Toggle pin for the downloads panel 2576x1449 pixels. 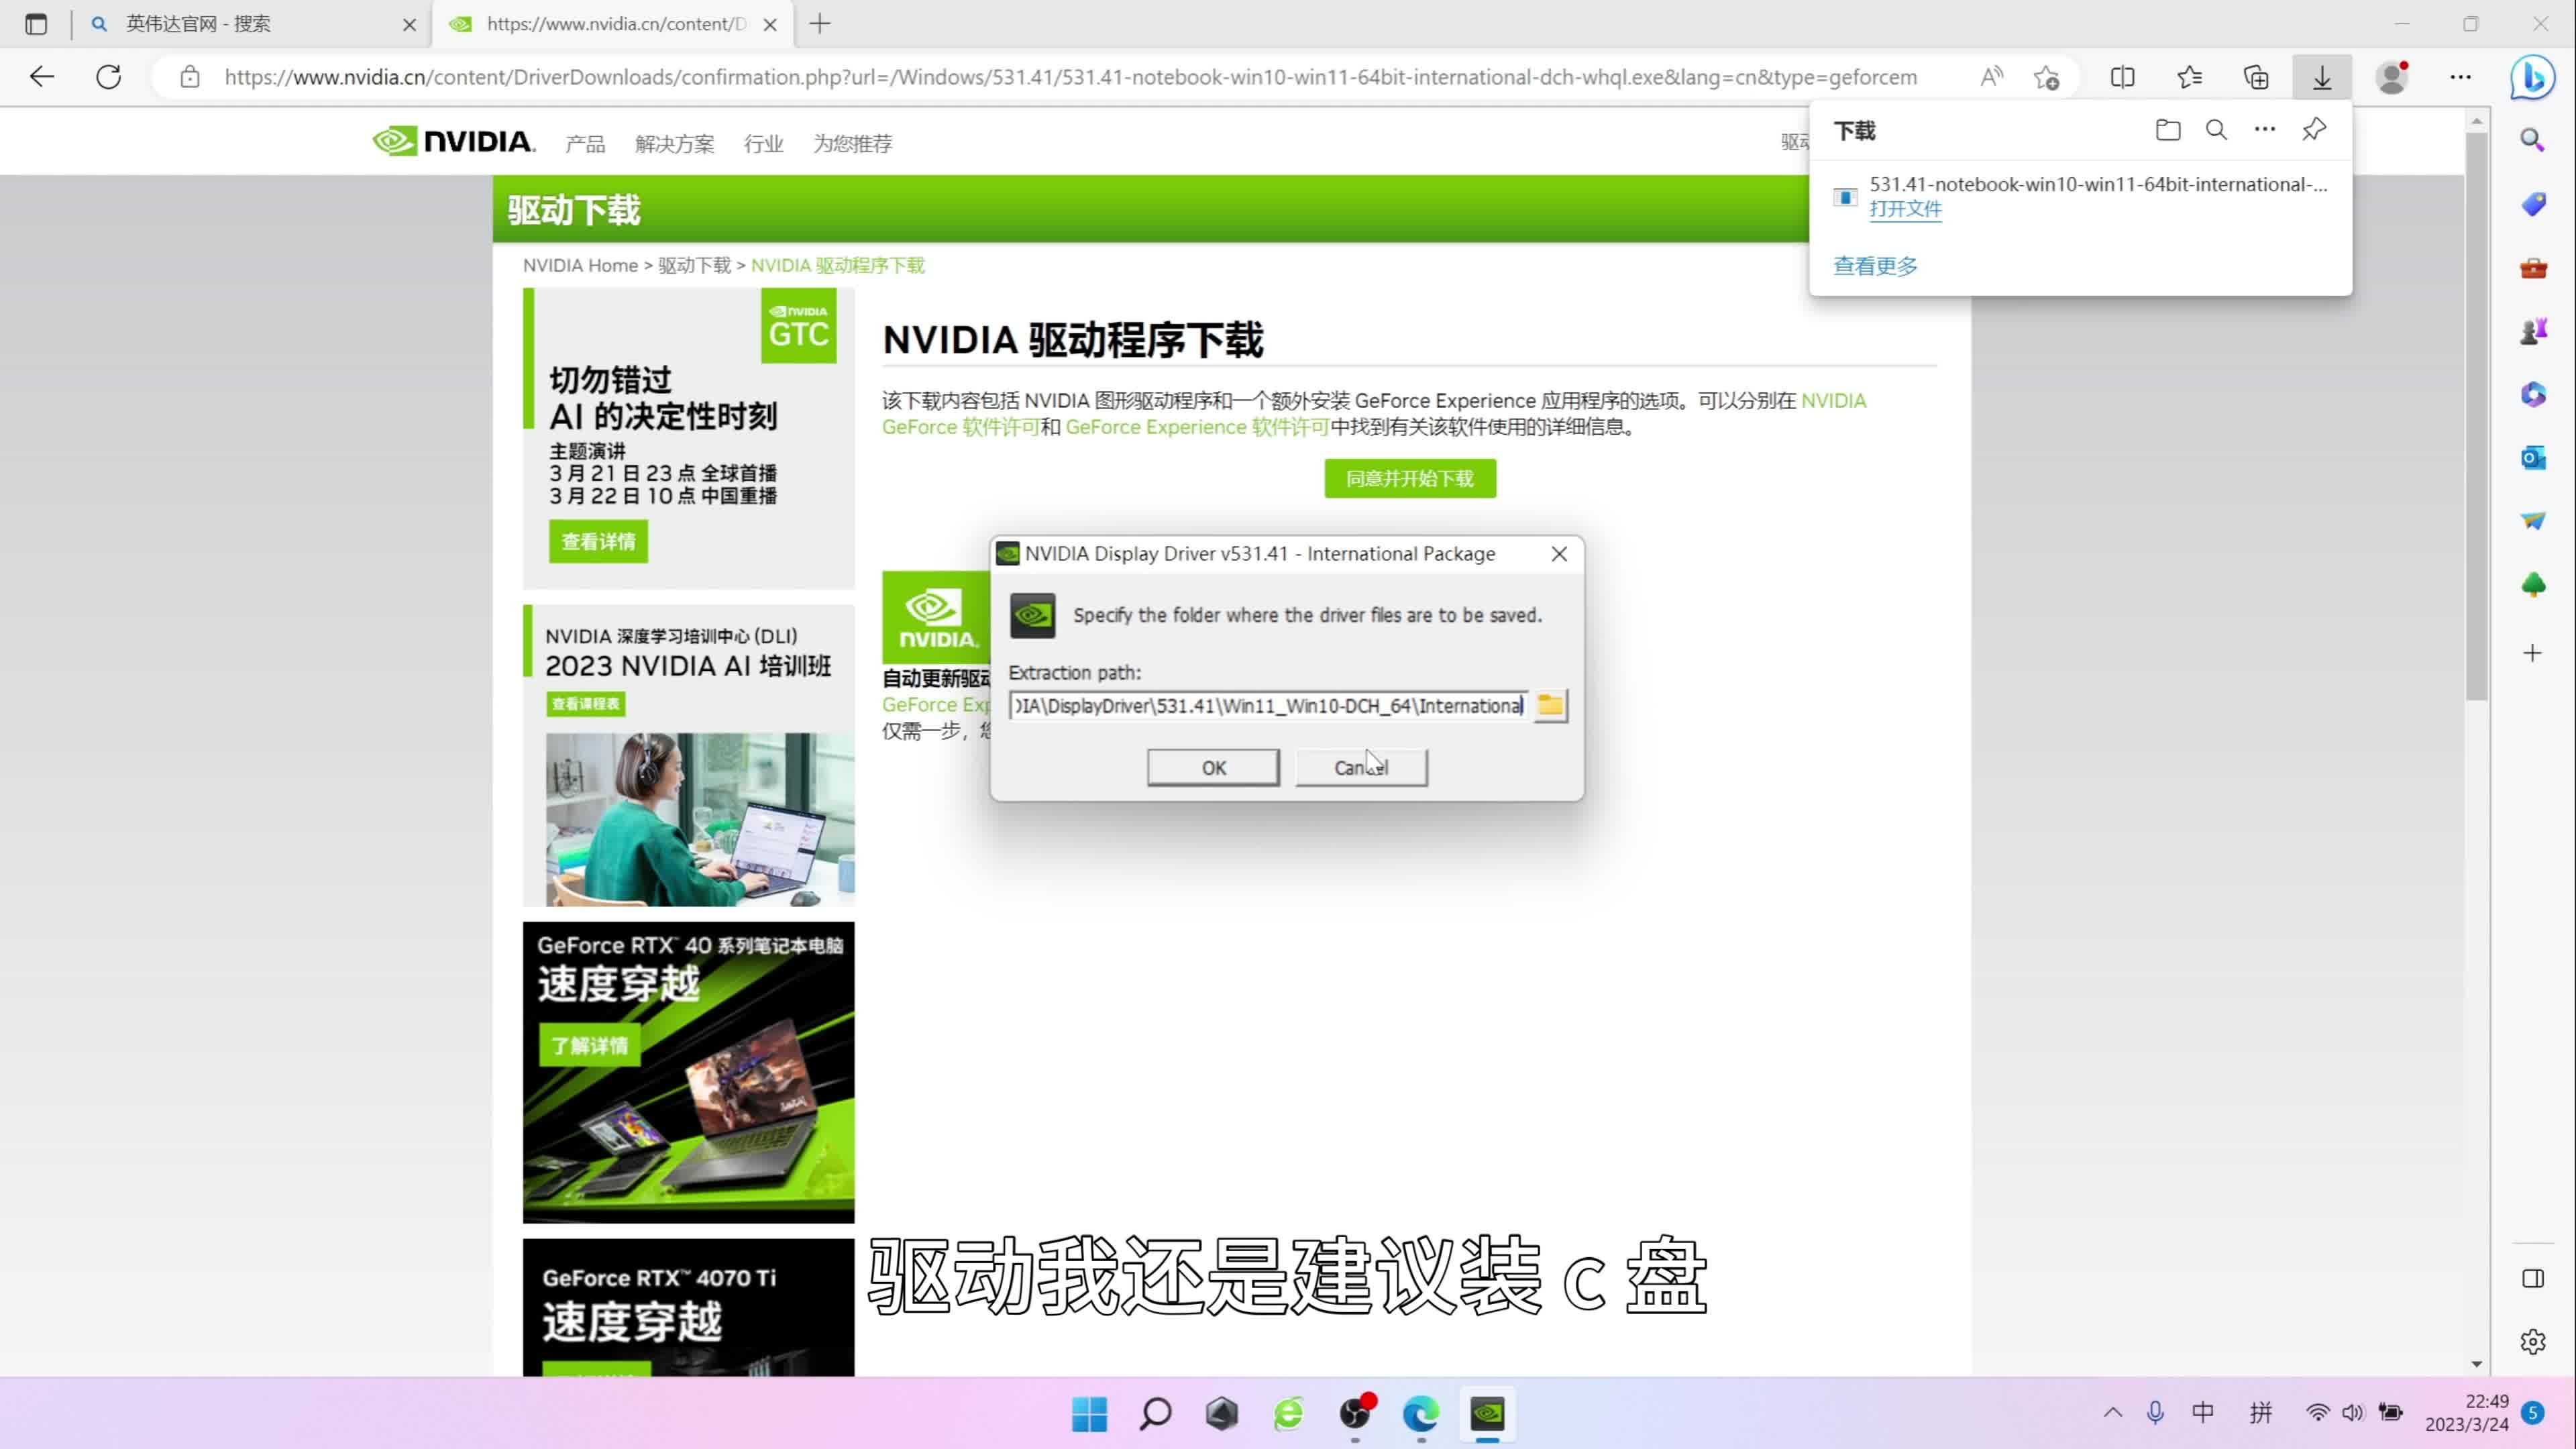point(2313,129)
